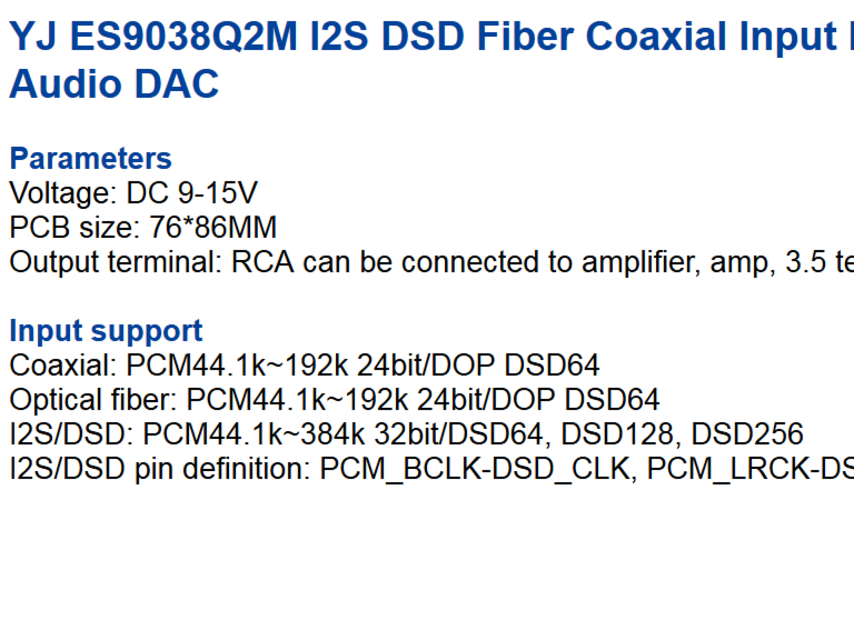
Task: Click the "RCA" text in the output line
Action: pos(262,262)
